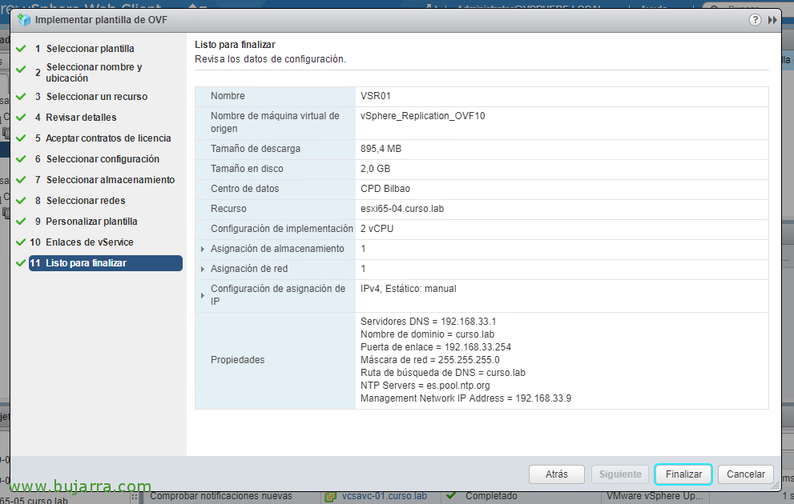Click the resize grip at dialog corner
The width and height of the screenshot is (794, 504).
click(x=775, y=486)
